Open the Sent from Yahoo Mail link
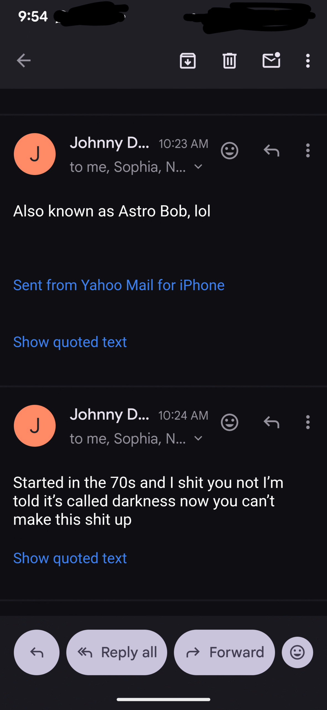327x710 pixels. pos(119,285)
